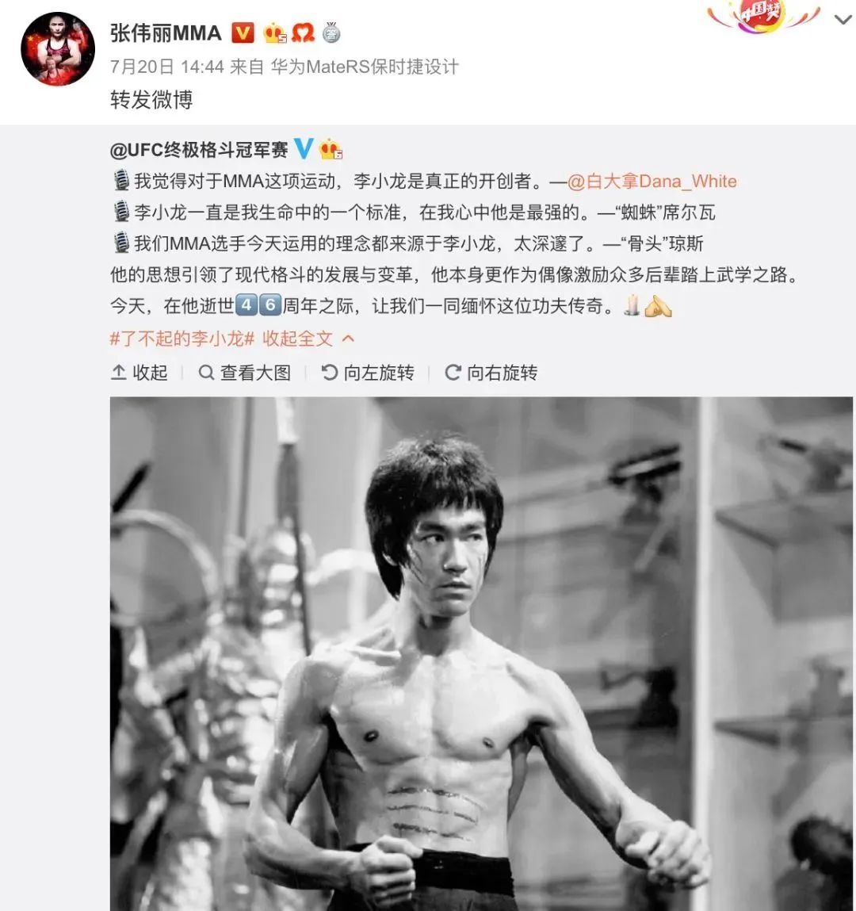
Task: Click the crown membership badge beside username
Action: 275,33
